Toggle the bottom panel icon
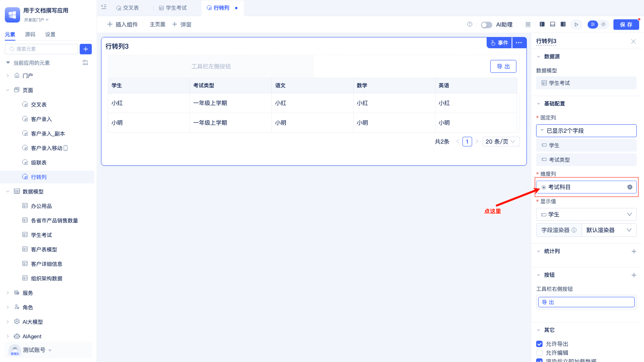The image size is (644, 362). (x=553, y=24)
